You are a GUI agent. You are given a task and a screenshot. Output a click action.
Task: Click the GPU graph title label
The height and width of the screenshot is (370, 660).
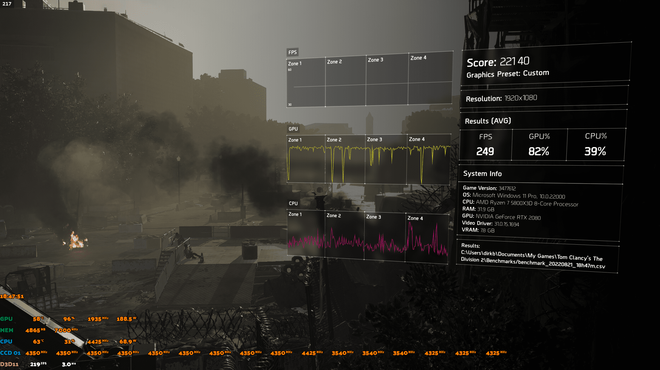(293, 129)
